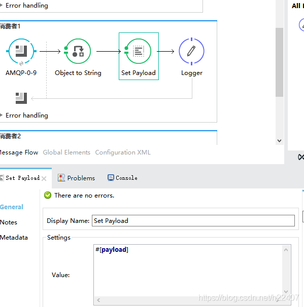Click the Logger label in the flow
Screen dimensions: 304x307
[x=192, y=73]
